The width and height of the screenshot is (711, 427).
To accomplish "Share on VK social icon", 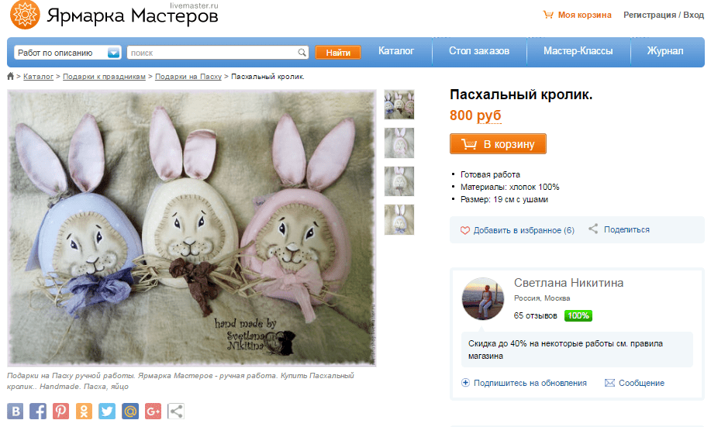I will [15, 412].
